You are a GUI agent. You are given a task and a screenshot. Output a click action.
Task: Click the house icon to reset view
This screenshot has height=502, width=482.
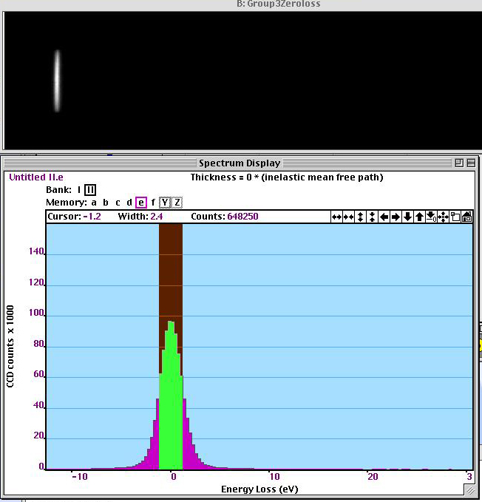click(x=466, y=217)
